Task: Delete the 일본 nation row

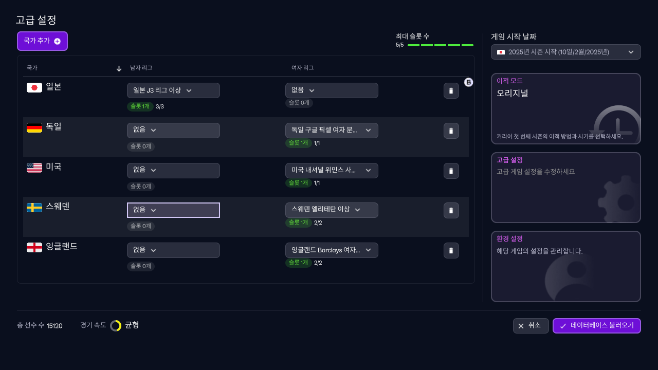Action: point(451,90)
